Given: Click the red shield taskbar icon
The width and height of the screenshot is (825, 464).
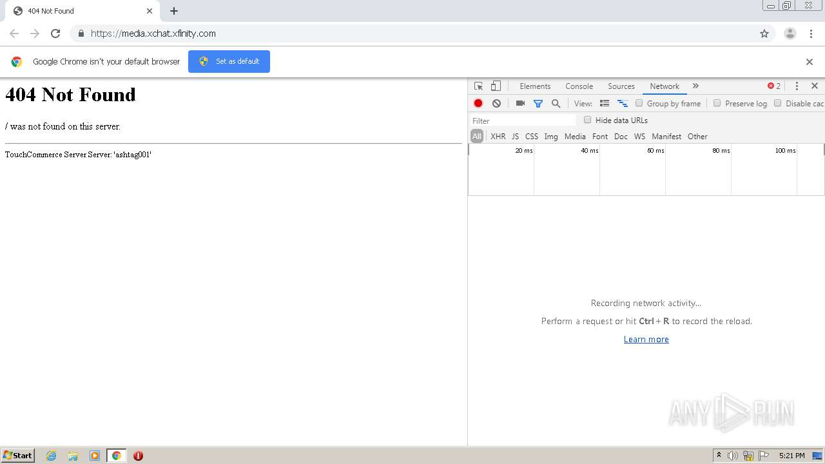Looking at the screenshot, I should [138, 456].
